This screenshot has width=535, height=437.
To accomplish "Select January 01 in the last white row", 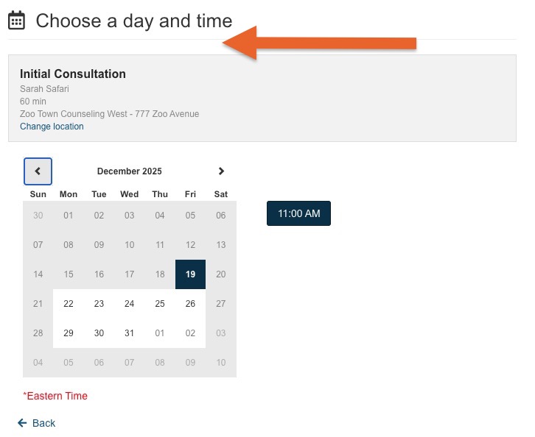I will (x=160, y=333).
